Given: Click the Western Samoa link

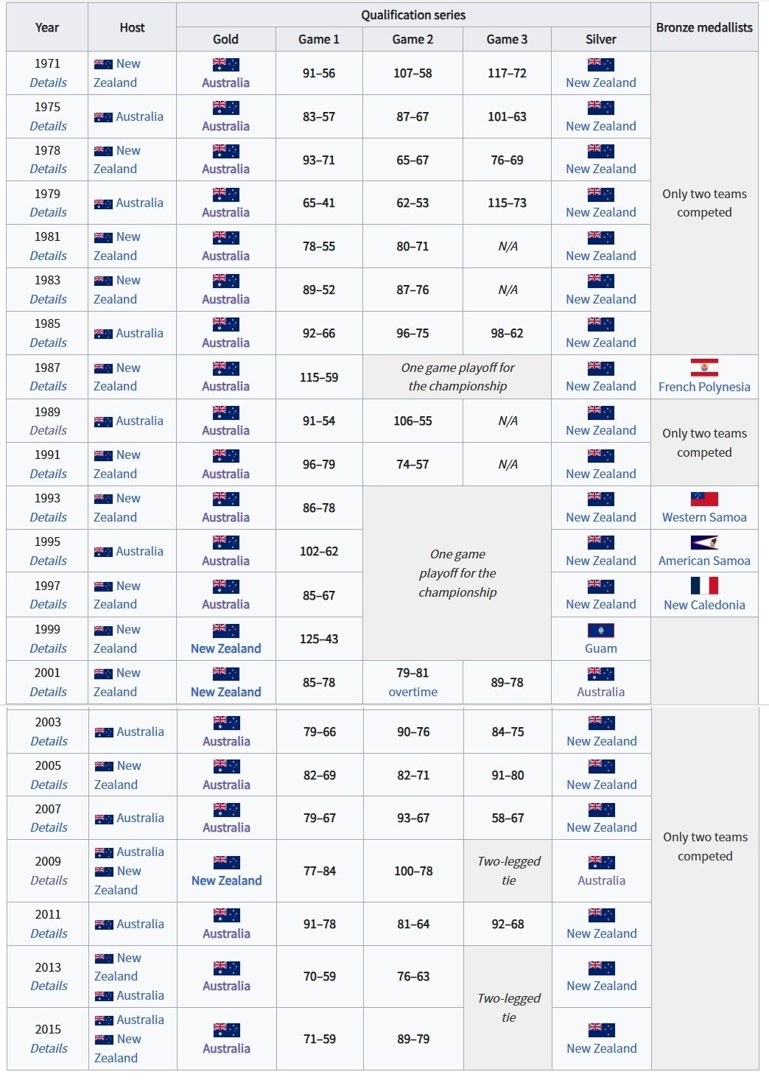Looking at the screenshot, I should pos(704,517).
